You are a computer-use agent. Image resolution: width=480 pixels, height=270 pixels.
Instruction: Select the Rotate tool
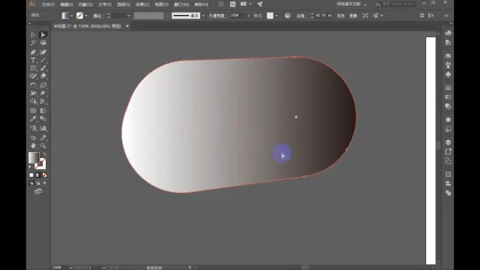pos(33,85)
